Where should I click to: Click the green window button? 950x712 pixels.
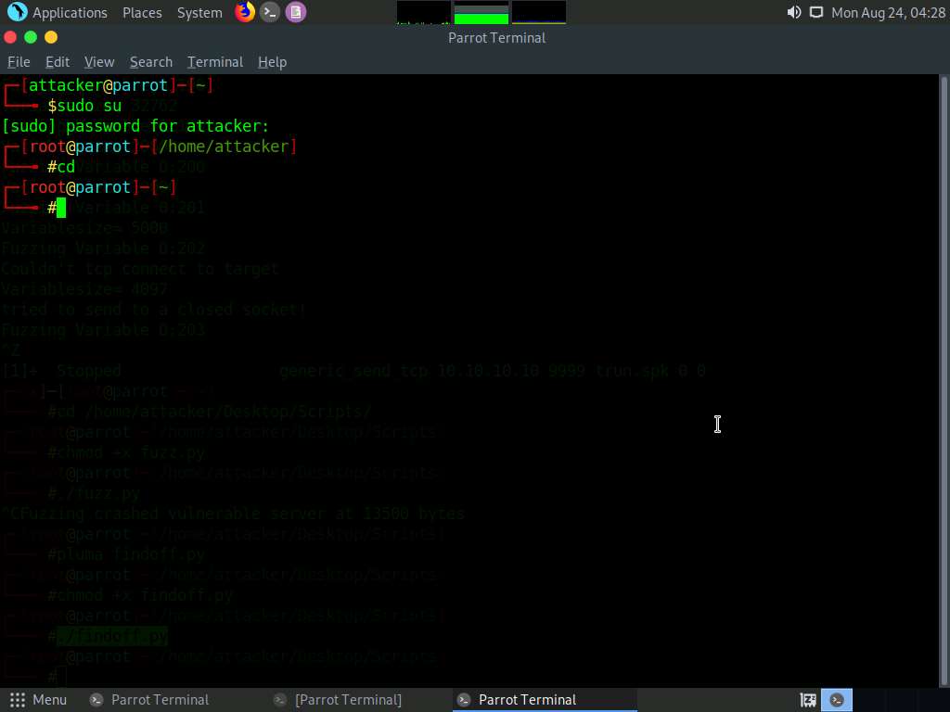pyautogui.click(x=31, y=37)
